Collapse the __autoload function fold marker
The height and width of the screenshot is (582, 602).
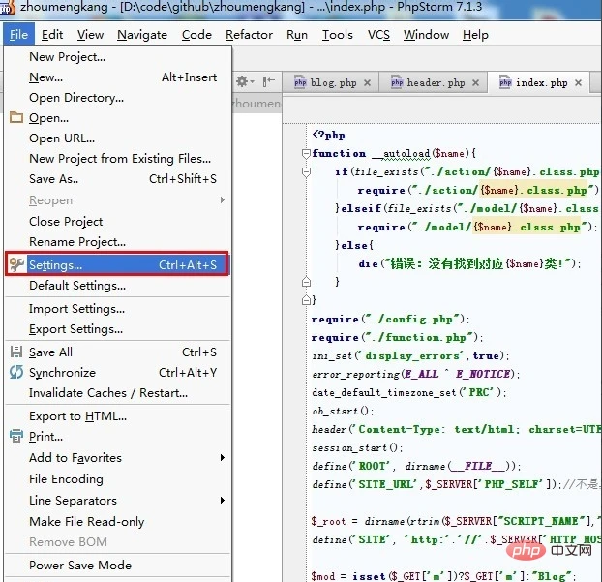(x=306, y=154)
